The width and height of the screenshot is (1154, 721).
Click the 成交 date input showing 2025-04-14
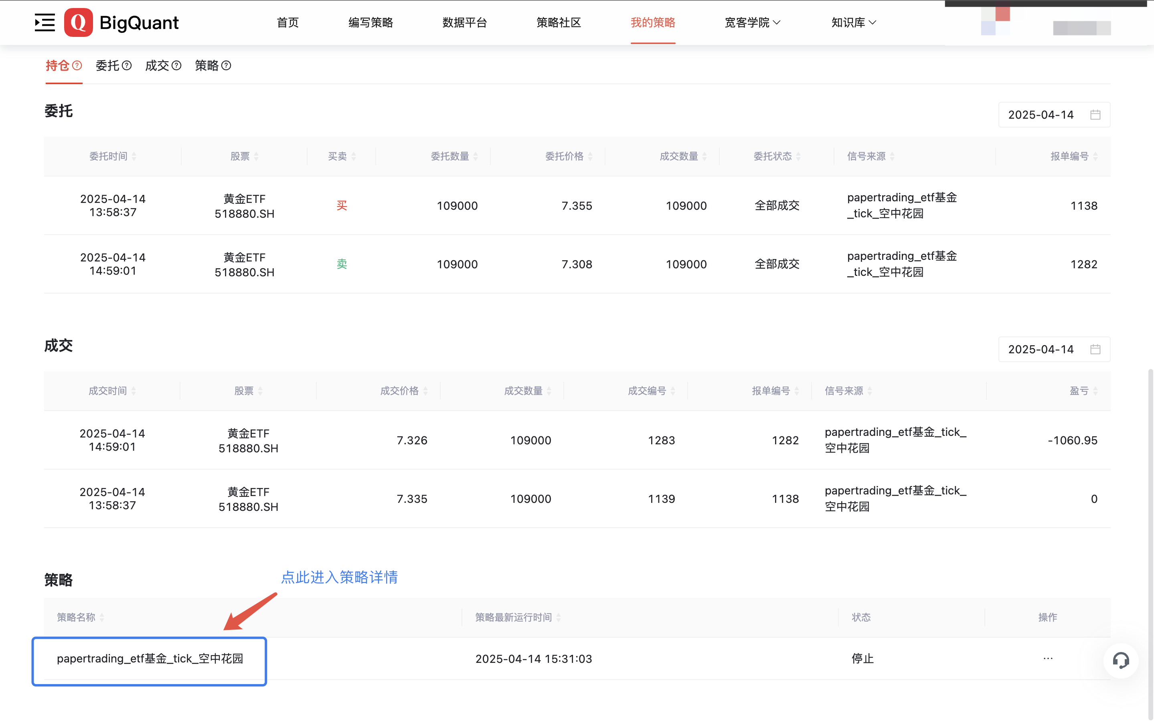1041,350
